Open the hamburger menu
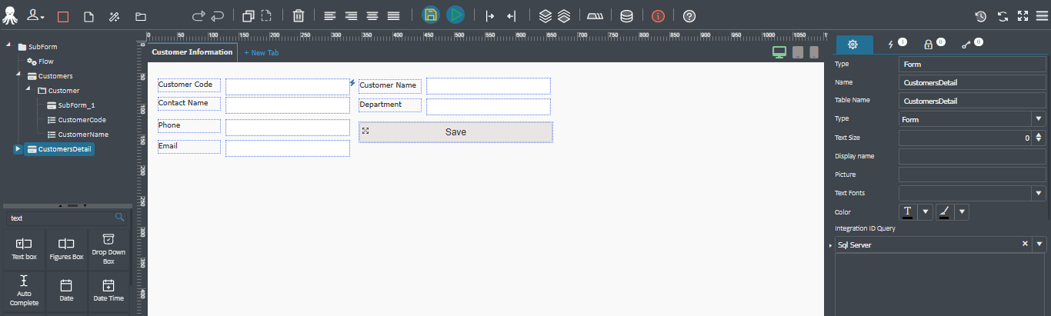 coord(1042,16)
